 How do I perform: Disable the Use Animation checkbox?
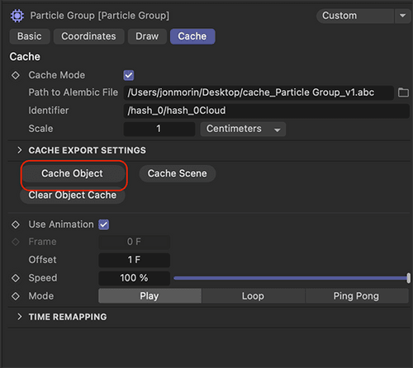(x=104, y=224)
